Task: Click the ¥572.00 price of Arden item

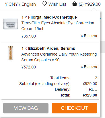Action: tap(29, 67)
